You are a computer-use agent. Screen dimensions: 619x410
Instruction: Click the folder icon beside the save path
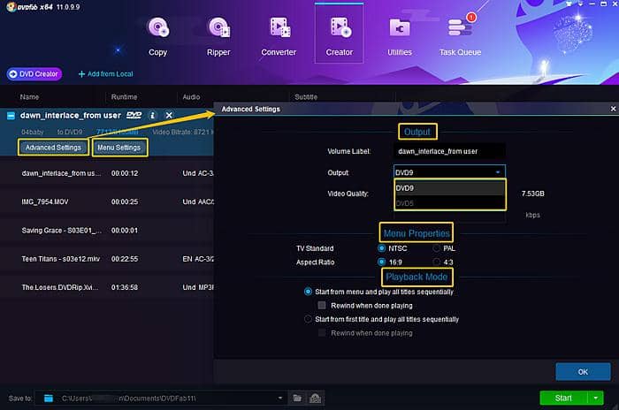(x=298, y=399)
